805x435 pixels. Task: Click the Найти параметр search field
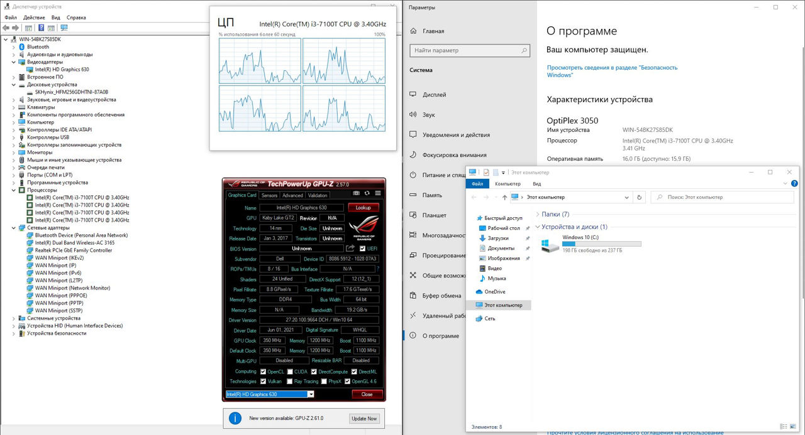[470, 50]
